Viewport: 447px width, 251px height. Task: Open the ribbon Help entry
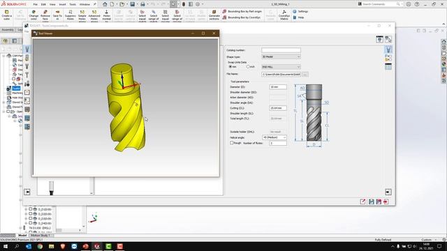[x=298, y=17]
